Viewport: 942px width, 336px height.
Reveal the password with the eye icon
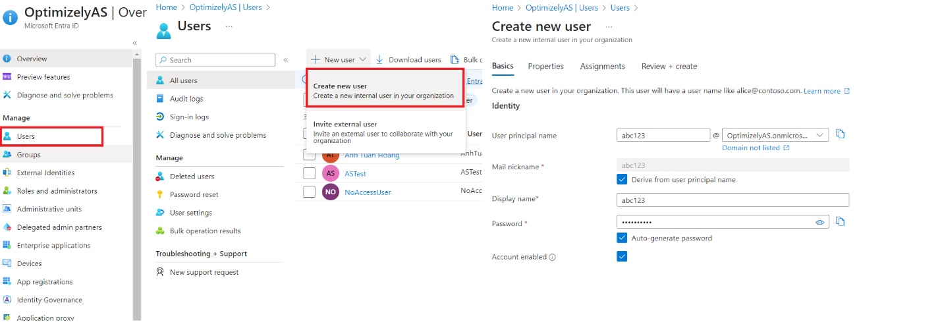(x=820, y=223)
